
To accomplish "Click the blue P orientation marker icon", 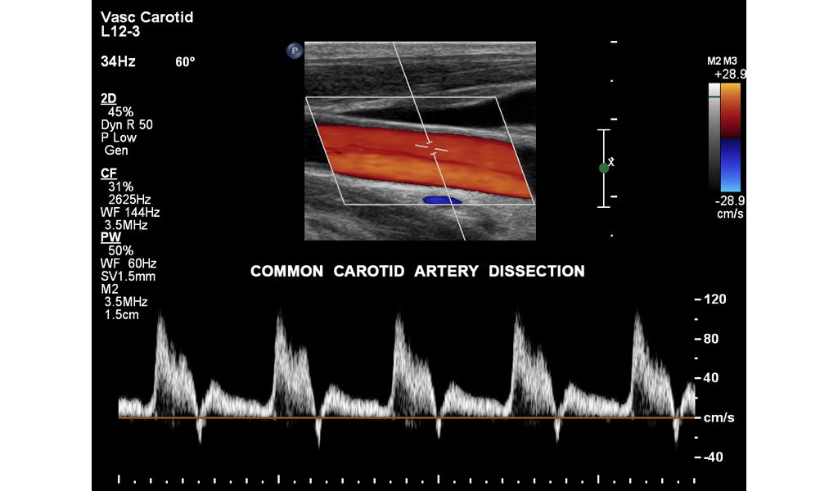I will [295, 51].
